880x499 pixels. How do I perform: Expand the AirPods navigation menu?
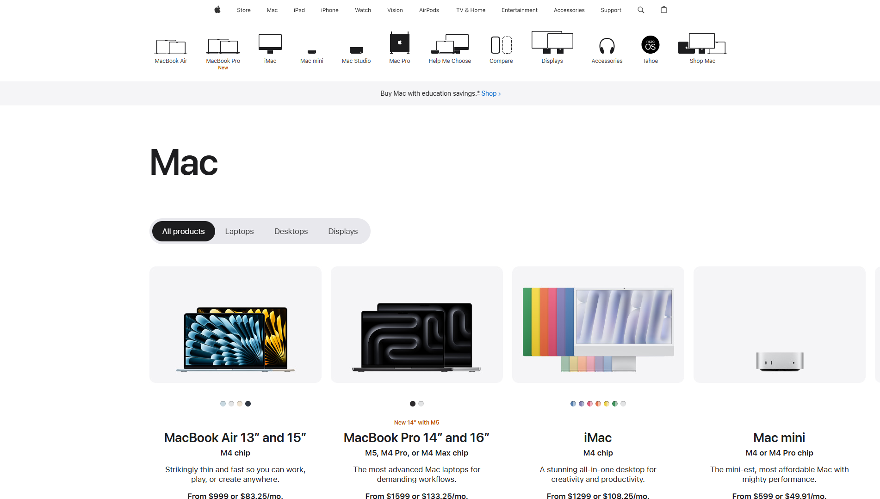pos(429,10)
